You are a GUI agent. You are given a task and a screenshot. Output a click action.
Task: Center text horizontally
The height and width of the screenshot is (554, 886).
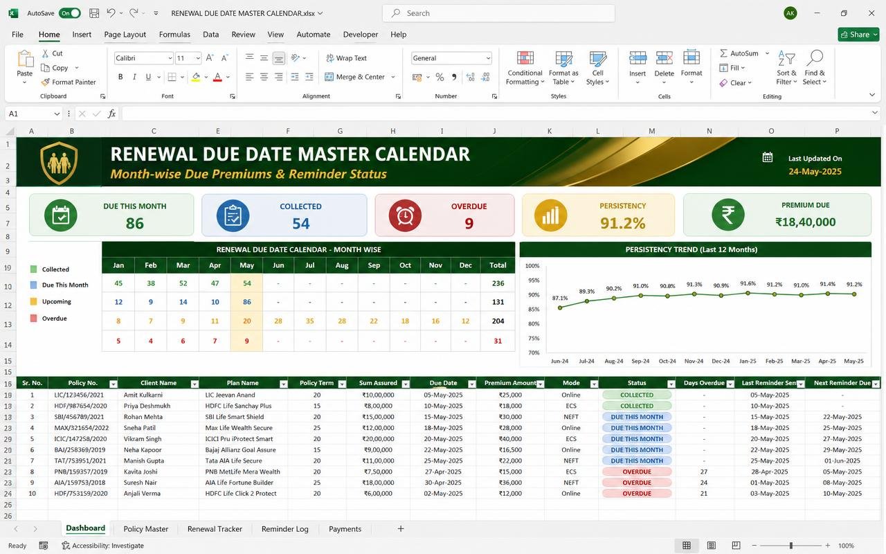pos(264,77)
